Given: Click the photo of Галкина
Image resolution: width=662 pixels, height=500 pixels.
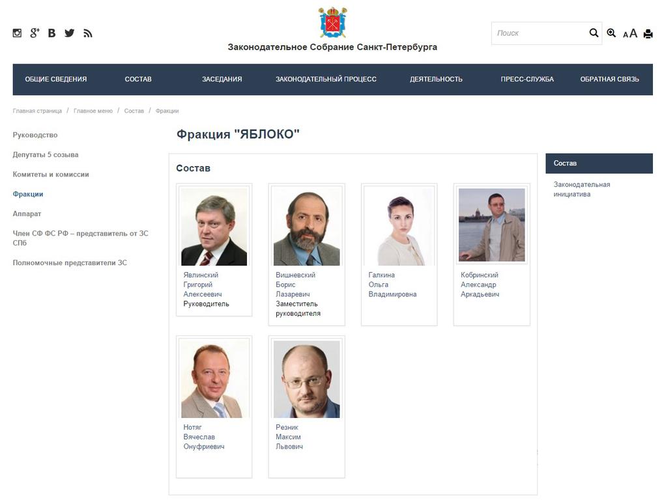Looking at the screenshot, I should click(399, 227).
